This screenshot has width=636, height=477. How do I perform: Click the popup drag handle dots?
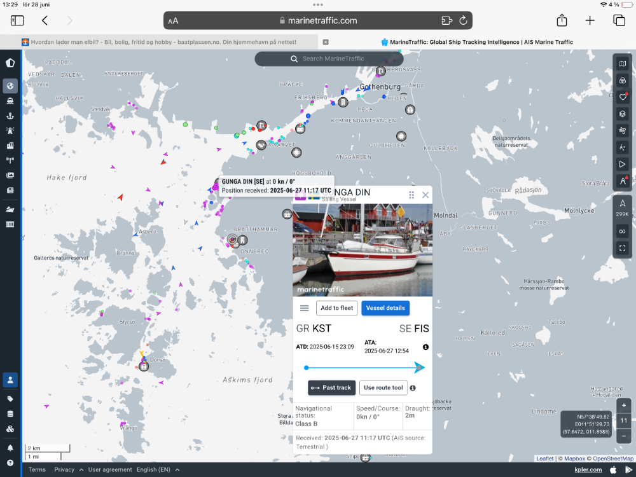(411, 195)
